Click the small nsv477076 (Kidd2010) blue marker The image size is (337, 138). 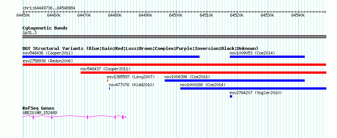[109, 88]
